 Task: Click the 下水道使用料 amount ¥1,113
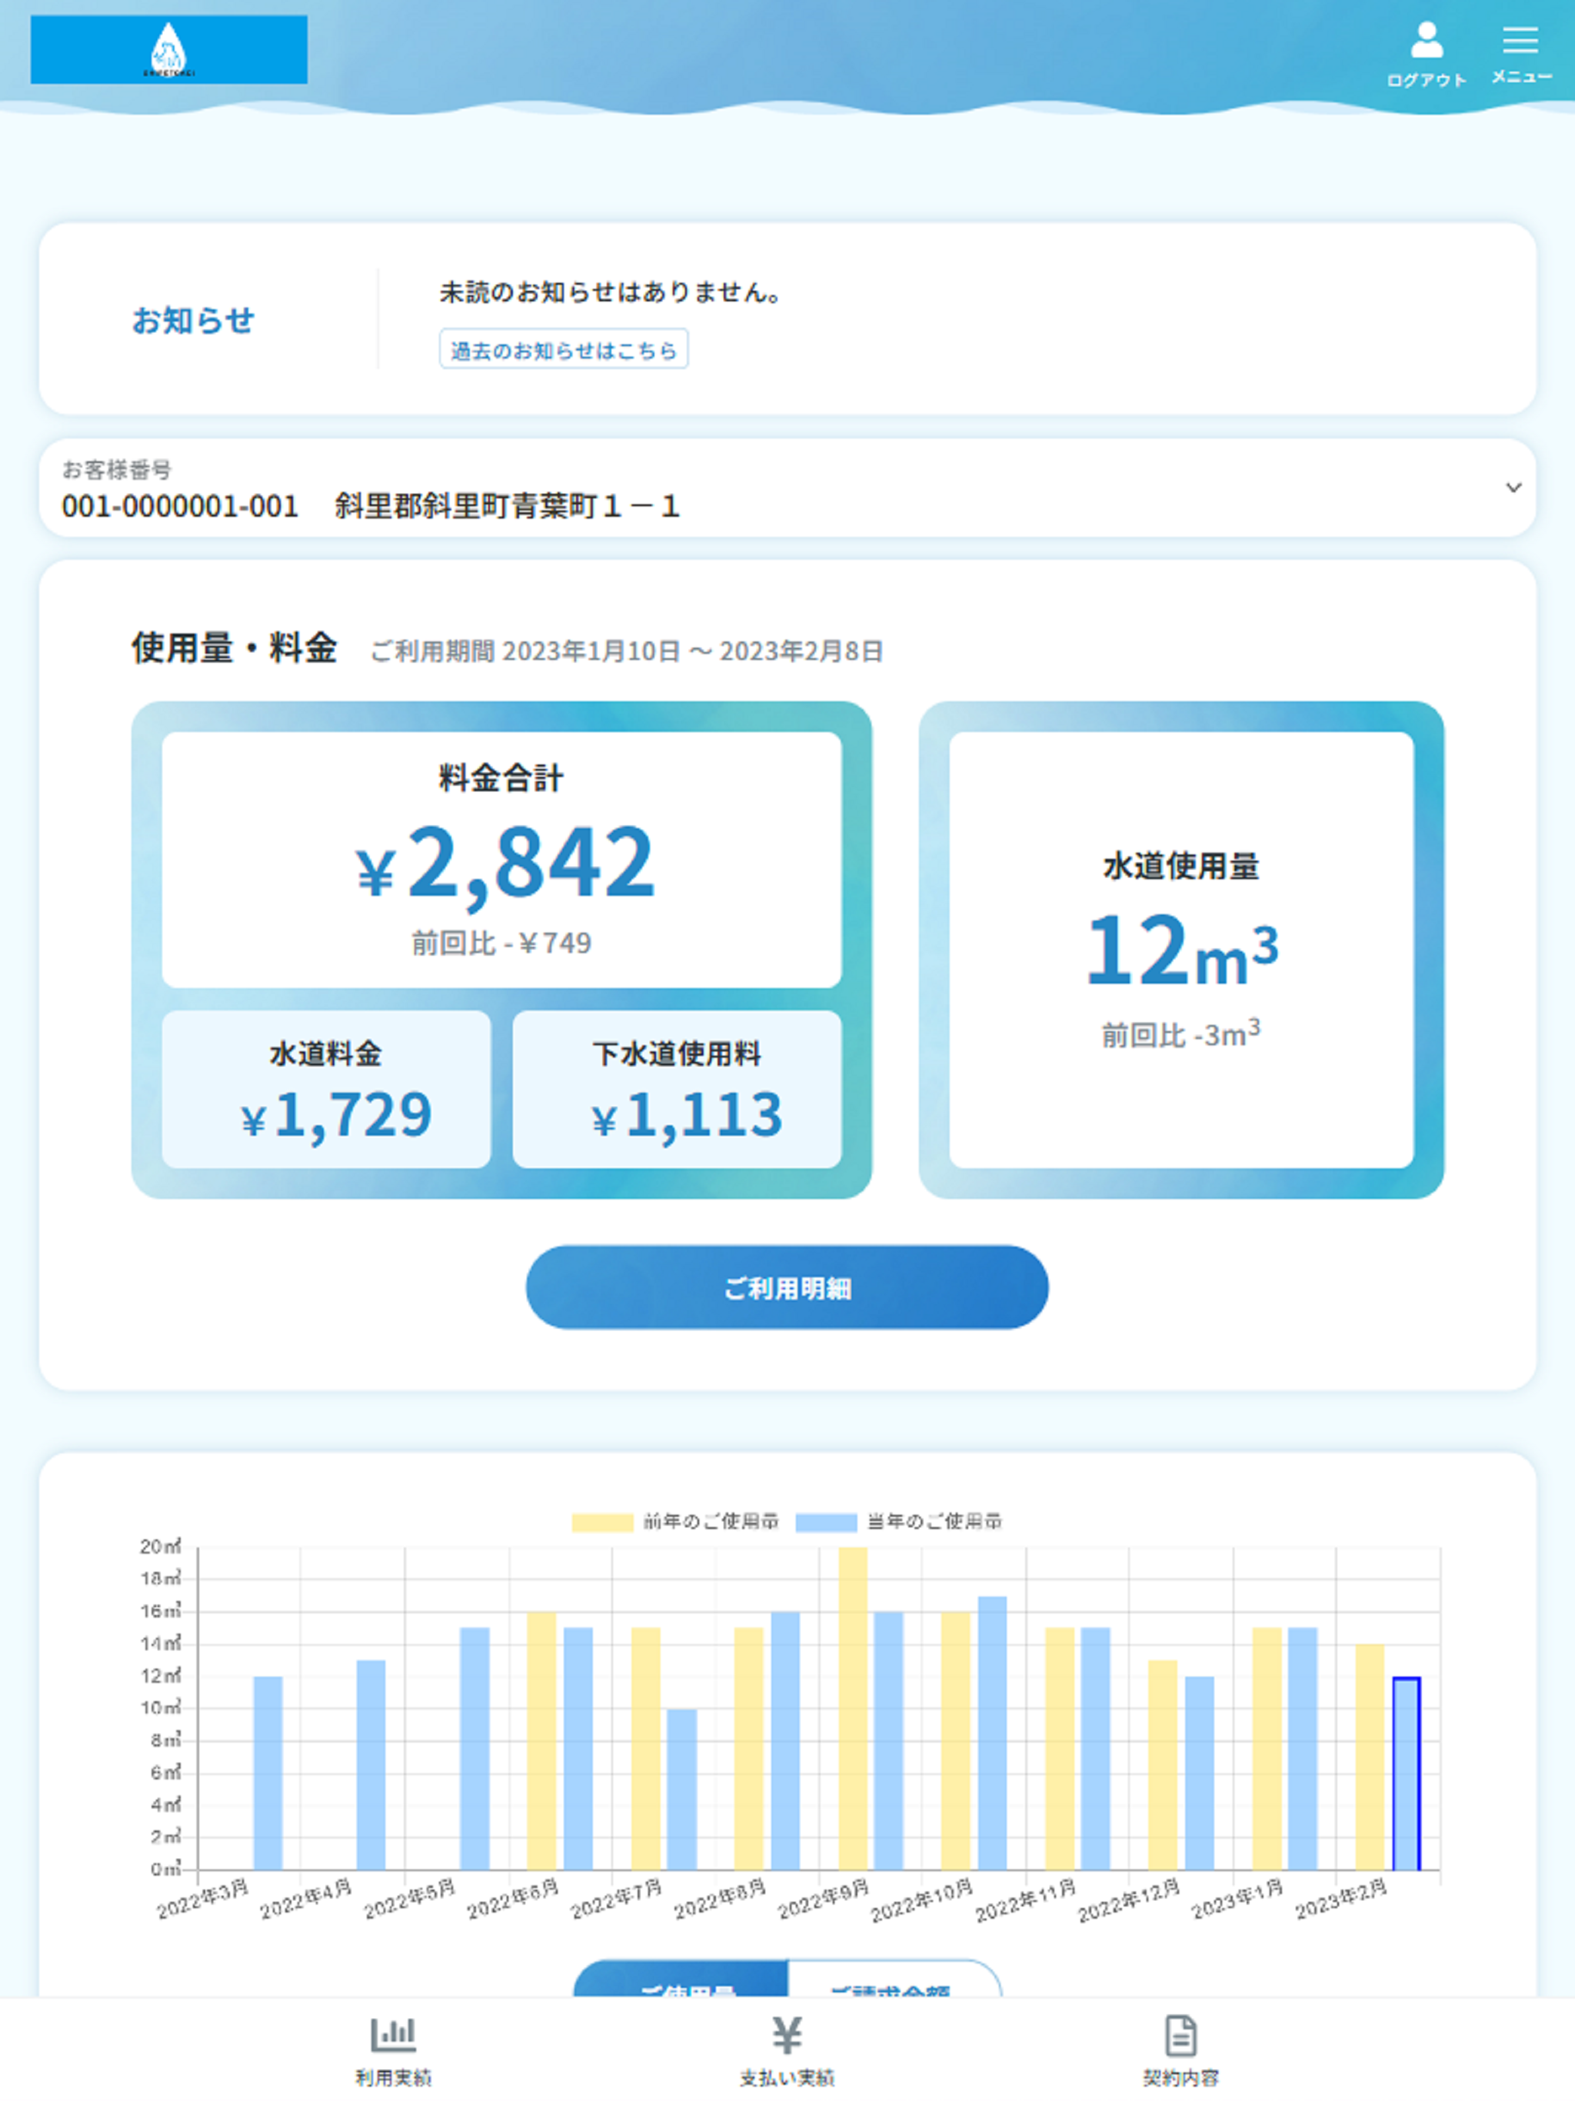[687, 1114]
